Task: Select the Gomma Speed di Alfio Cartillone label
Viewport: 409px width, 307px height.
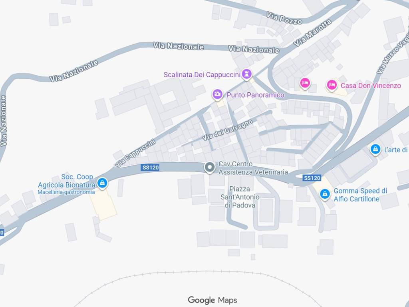Action: [x=360, y=195]
